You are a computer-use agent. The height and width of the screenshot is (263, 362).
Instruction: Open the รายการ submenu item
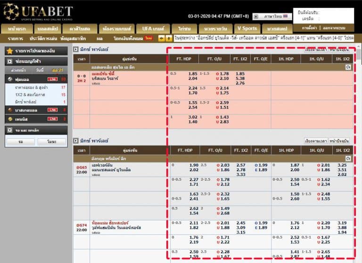coord(15,39)
